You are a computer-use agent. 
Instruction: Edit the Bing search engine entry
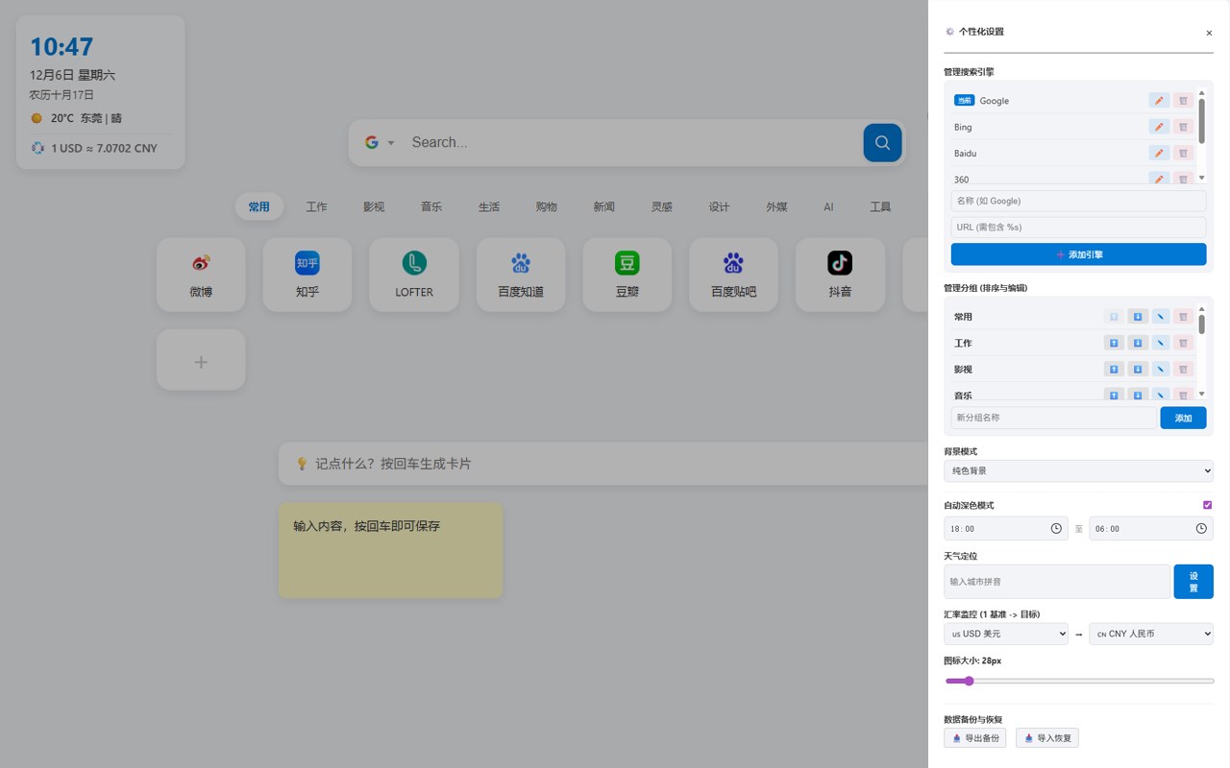pyautogui.click(x=1159, y=127)
